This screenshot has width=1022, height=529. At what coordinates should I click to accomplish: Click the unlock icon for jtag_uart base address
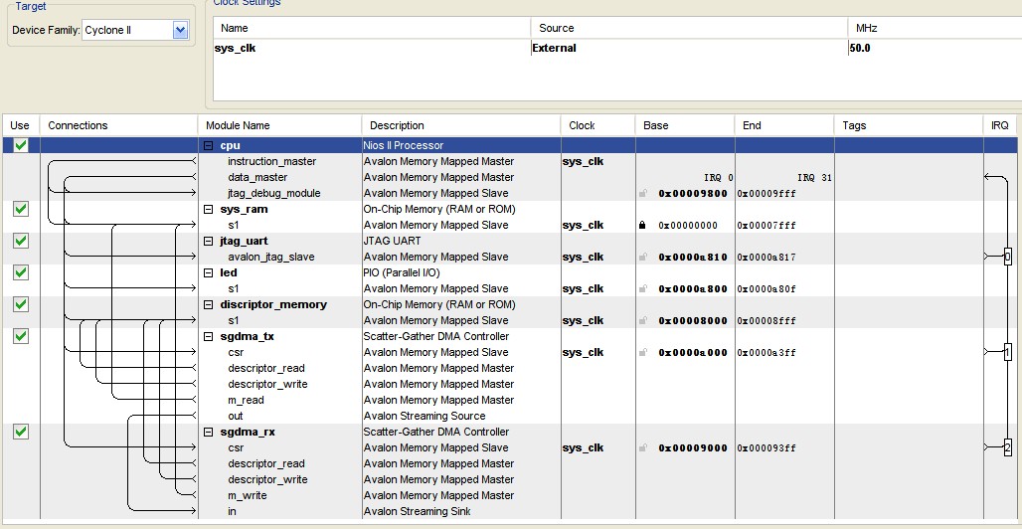pyautogui.click(x=642, y=257)
